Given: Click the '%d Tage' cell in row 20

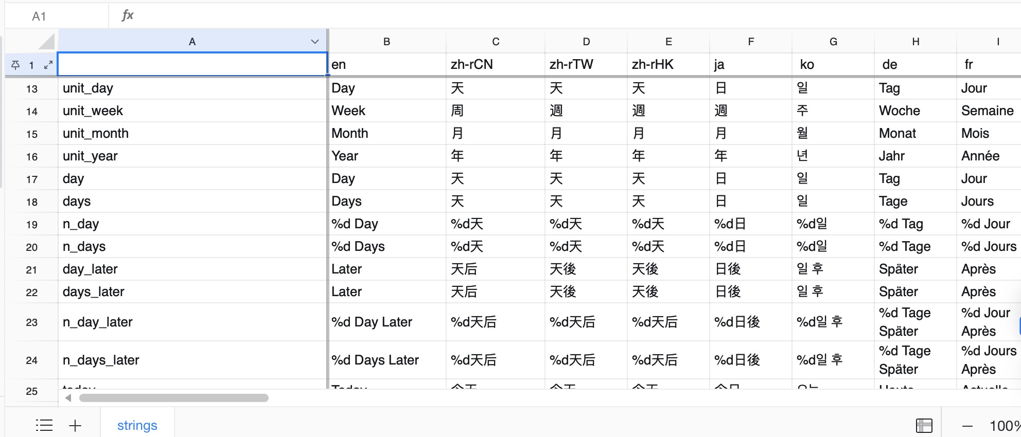Looking at the screenshot, I should (916, 246).
